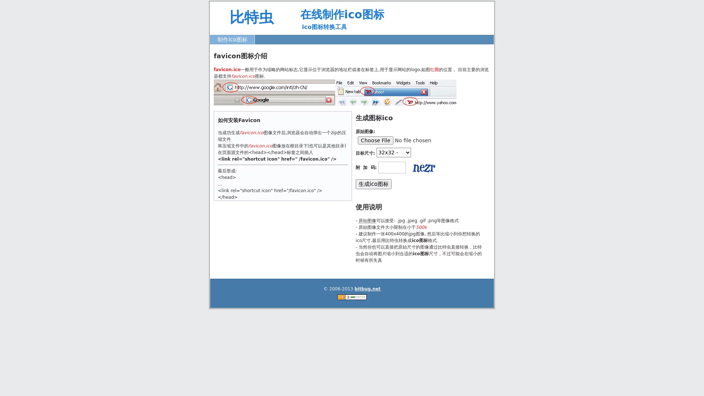Click the forward arrow in the Opera toolbar
This screenshot has width=704, height=396.
pos(364,102)
